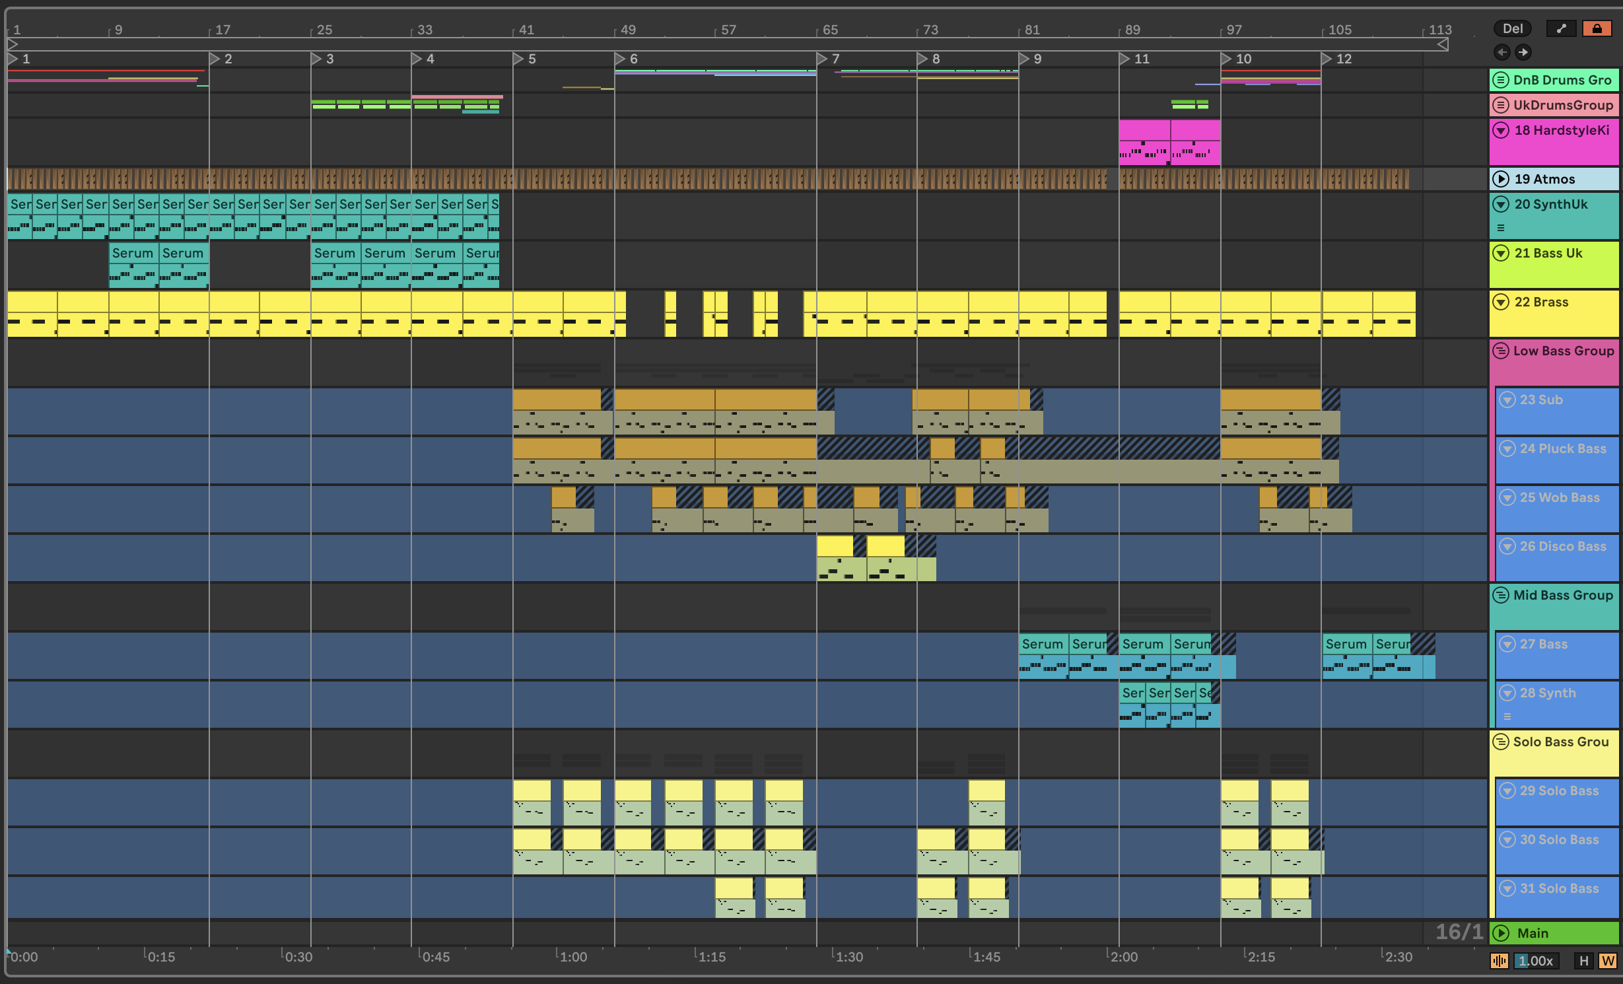The image size is (1623, 984).
Task: Jump to locator 4 marker
Action: (x=417, y=59)
